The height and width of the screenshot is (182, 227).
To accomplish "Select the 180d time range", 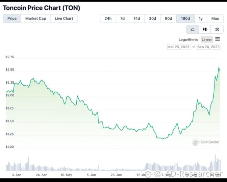I will [x=185, y=19].
